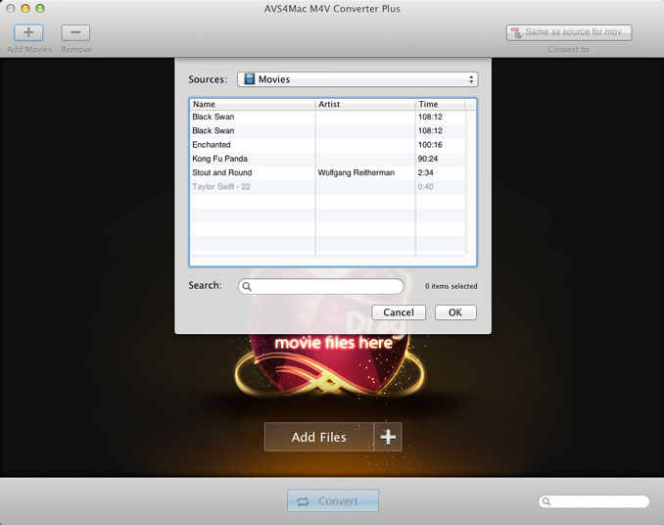The height and width of the screenshot is (525, 664).
Task: Select the first Black Swan row
Action: coord(328,117)
